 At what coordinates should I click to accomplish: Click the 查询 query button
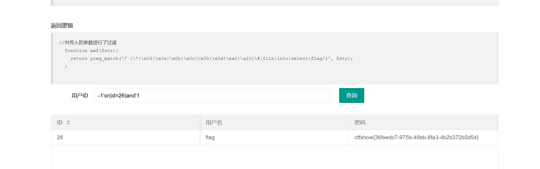pyautogui.click(x=351, y=95)
